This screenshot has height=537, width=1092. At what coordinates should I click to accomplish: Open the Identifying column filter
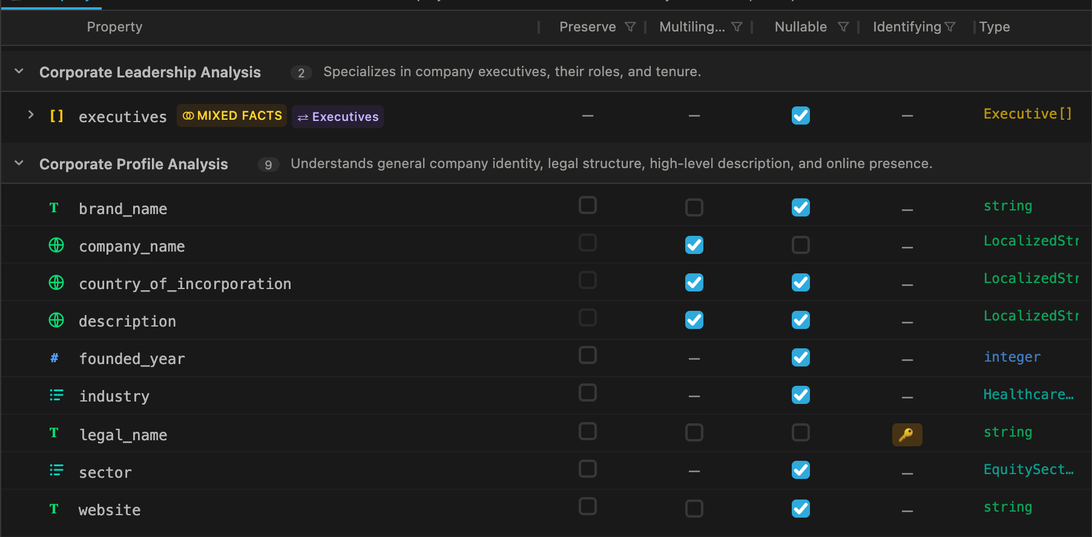pyautogui.click(x=950, y=27)
